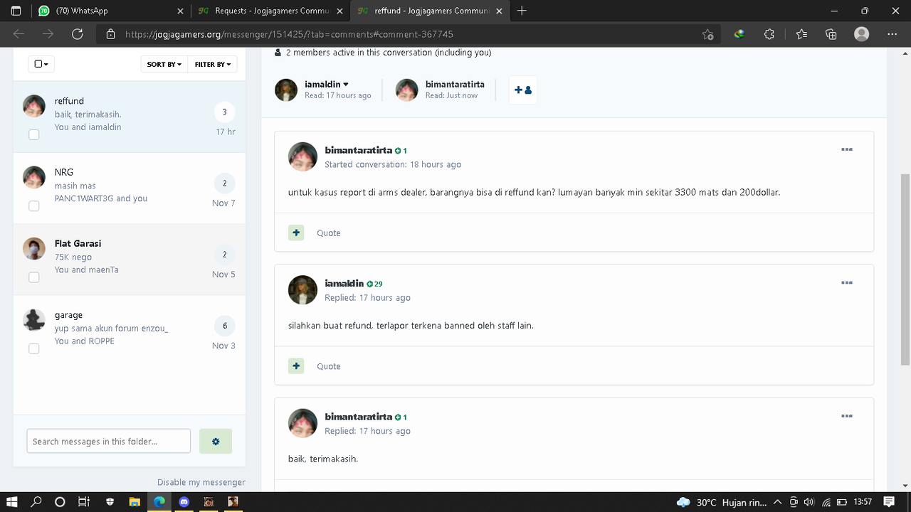Close the Requests browser tab
The height and width of the screenshot is (512, 911).
pos(339,11)
